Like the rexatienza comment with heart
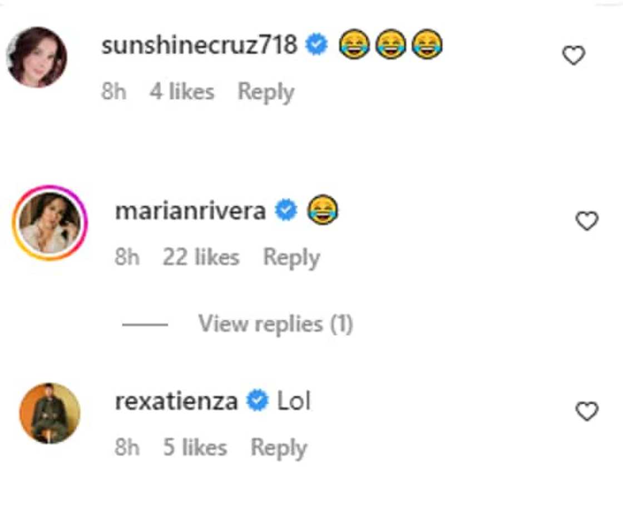Viewport: 623px width, 508px height. pyautogui.click(x=586, y=411)
